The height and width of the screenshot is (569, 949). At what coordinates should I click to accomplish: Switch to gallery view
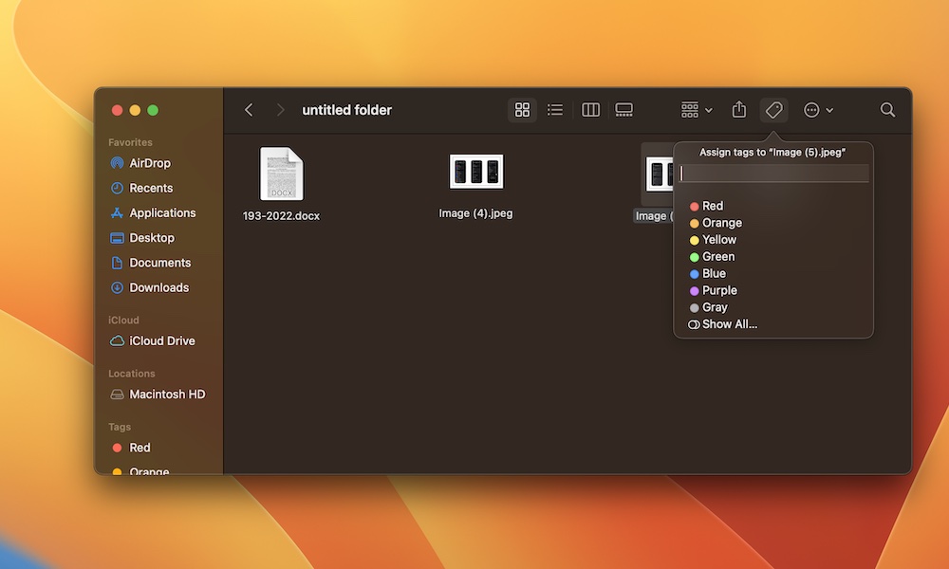(x=624, y=110)
